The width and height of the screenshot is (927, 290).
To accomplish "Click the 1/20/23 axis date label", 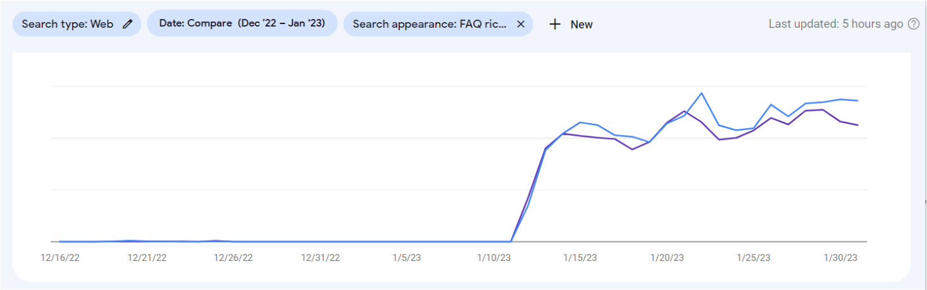I will click(666, 258).
